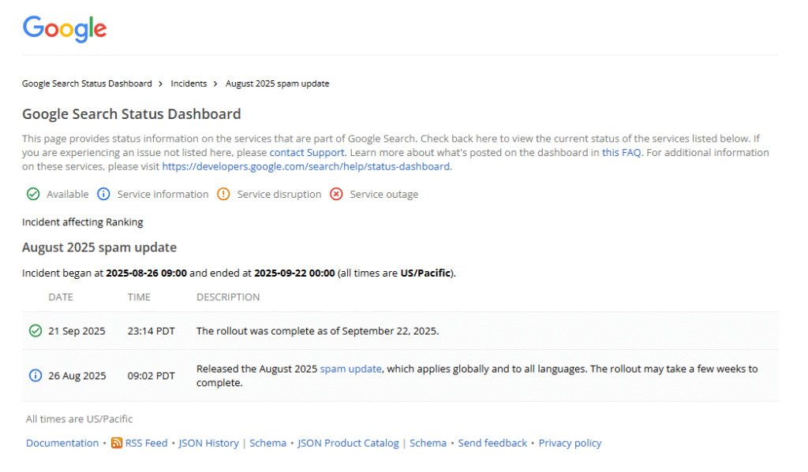Select the info icon beside 26 Aug 2025

(35, 376)
